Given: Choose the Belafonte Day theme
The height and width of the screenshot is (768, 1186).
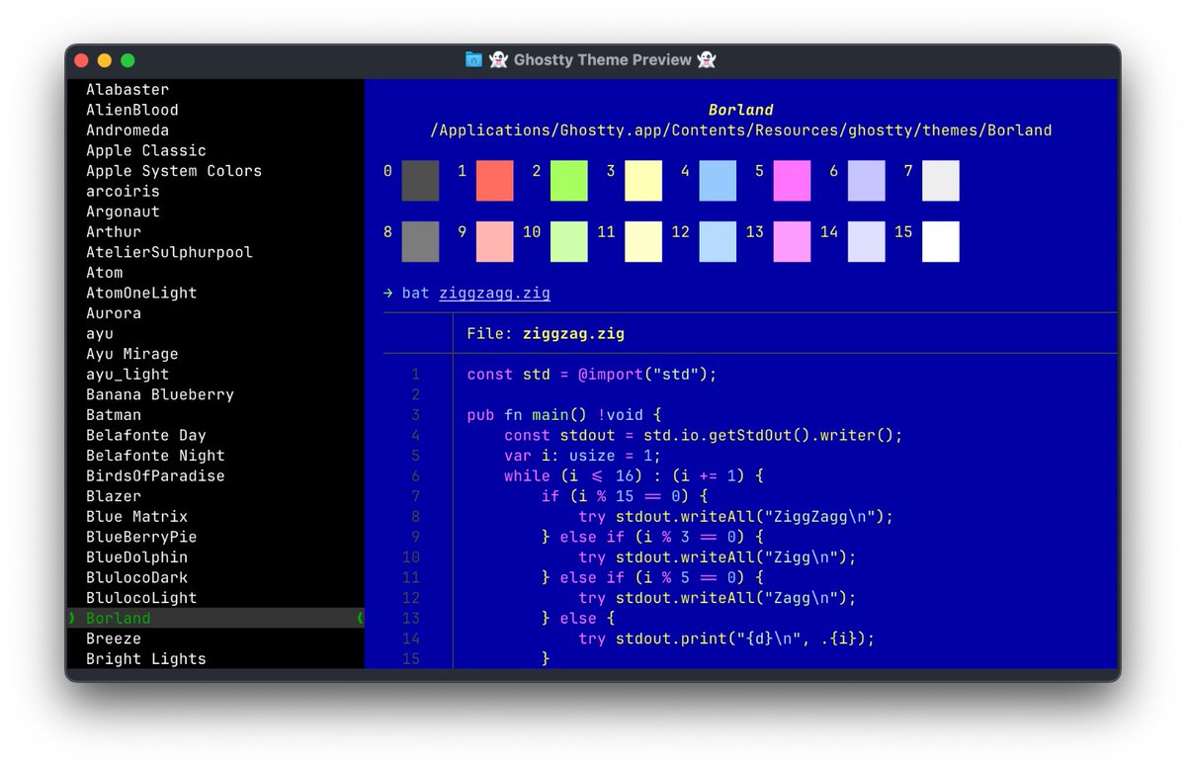Looking at the screenshot, I should (146, 435).
